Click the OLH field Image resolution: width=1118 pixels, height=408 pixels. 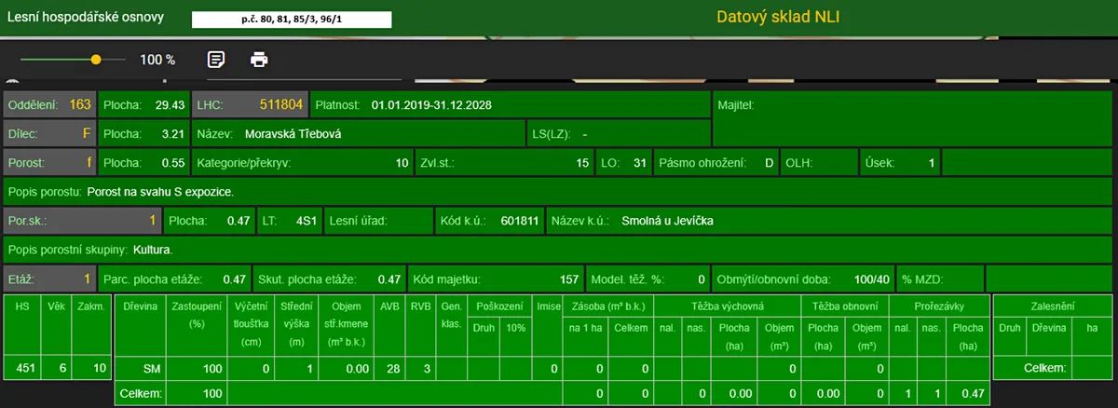[x=819, y=163]
